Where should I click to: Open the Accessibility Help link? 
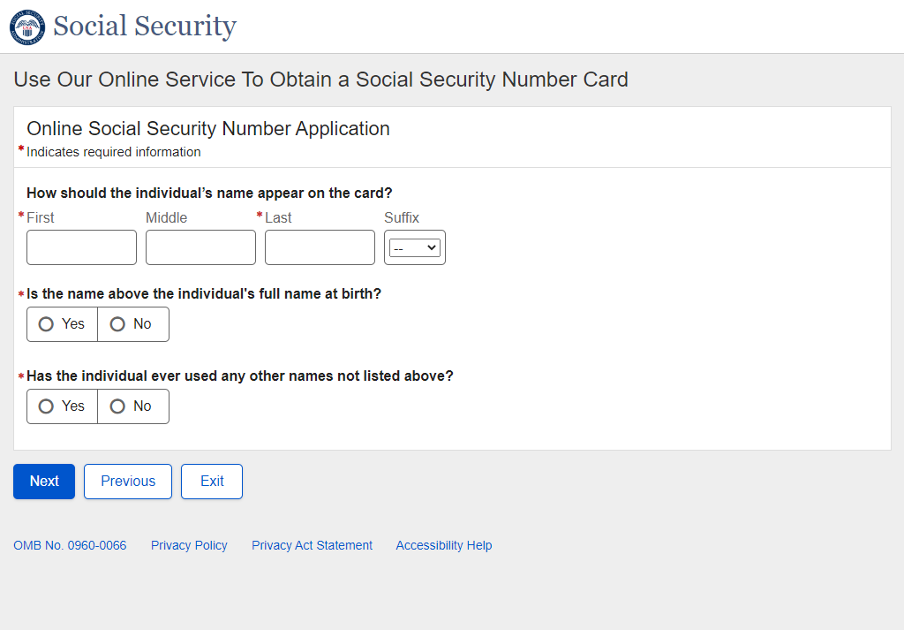tap(443, 545)
